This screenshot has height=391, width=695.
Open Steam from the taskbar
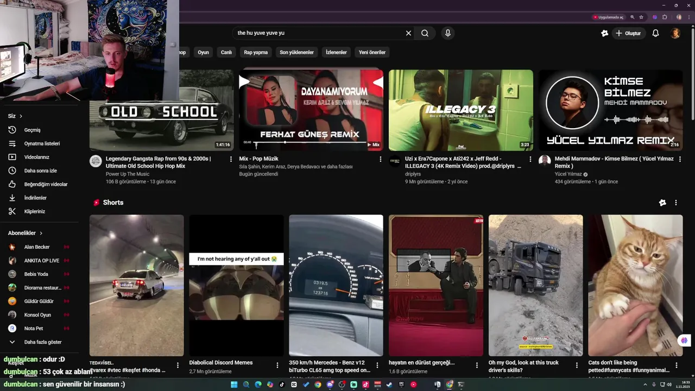389,384
